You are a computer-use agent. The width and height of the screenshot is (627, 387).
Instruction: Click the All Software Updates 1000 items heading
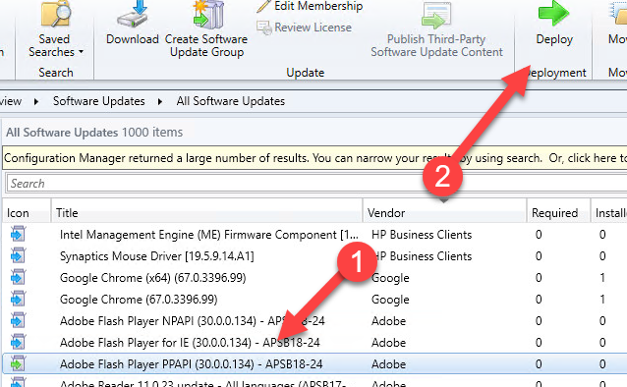[94, 133]
